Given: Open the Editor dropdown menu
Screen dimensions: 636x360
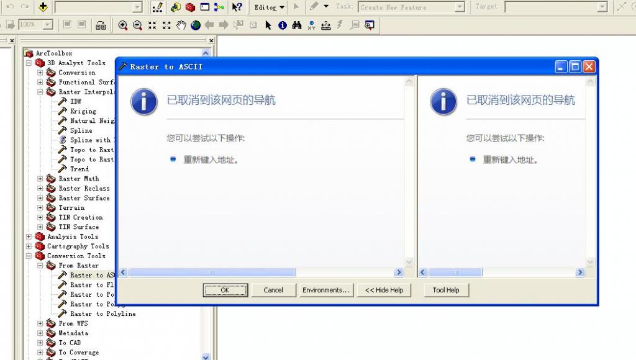Looking at the screenshot, I should [269, 7].
